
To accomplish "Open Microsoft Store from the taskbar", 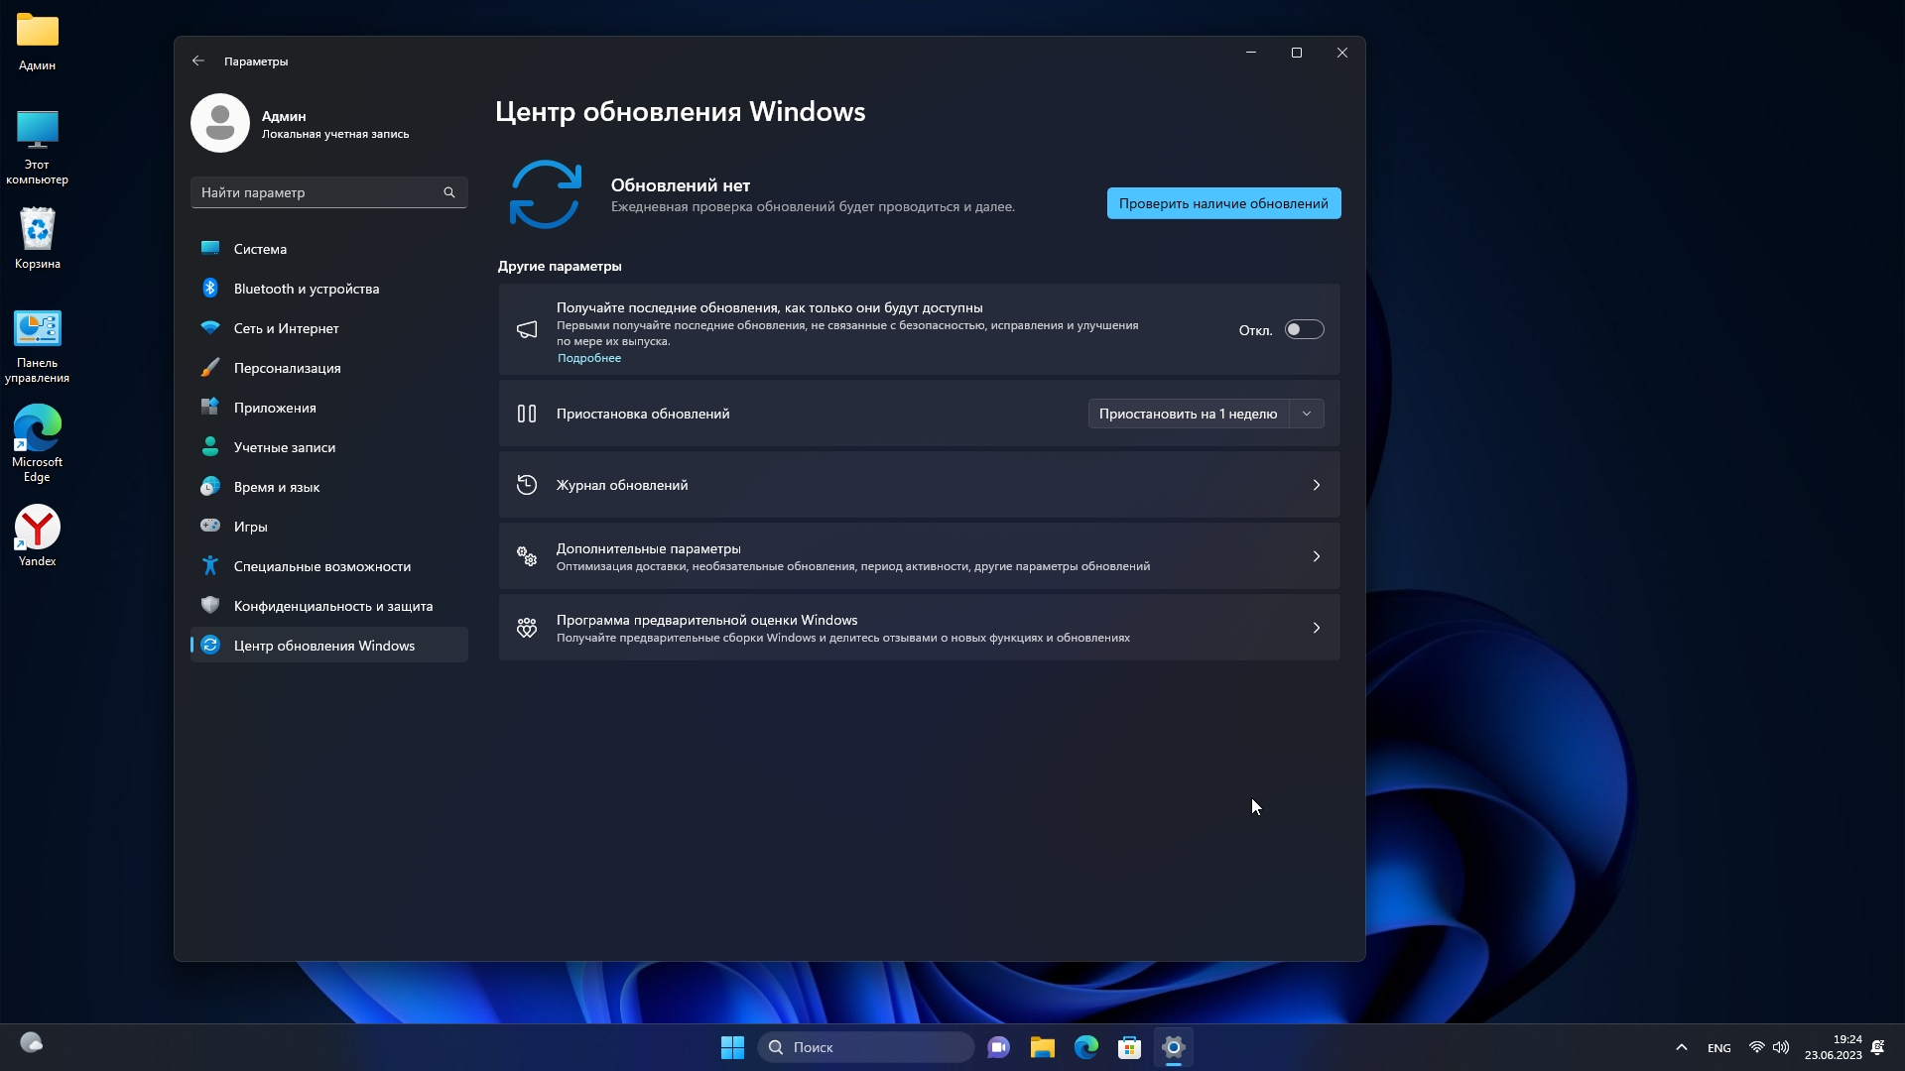I will point(1129,1047).
